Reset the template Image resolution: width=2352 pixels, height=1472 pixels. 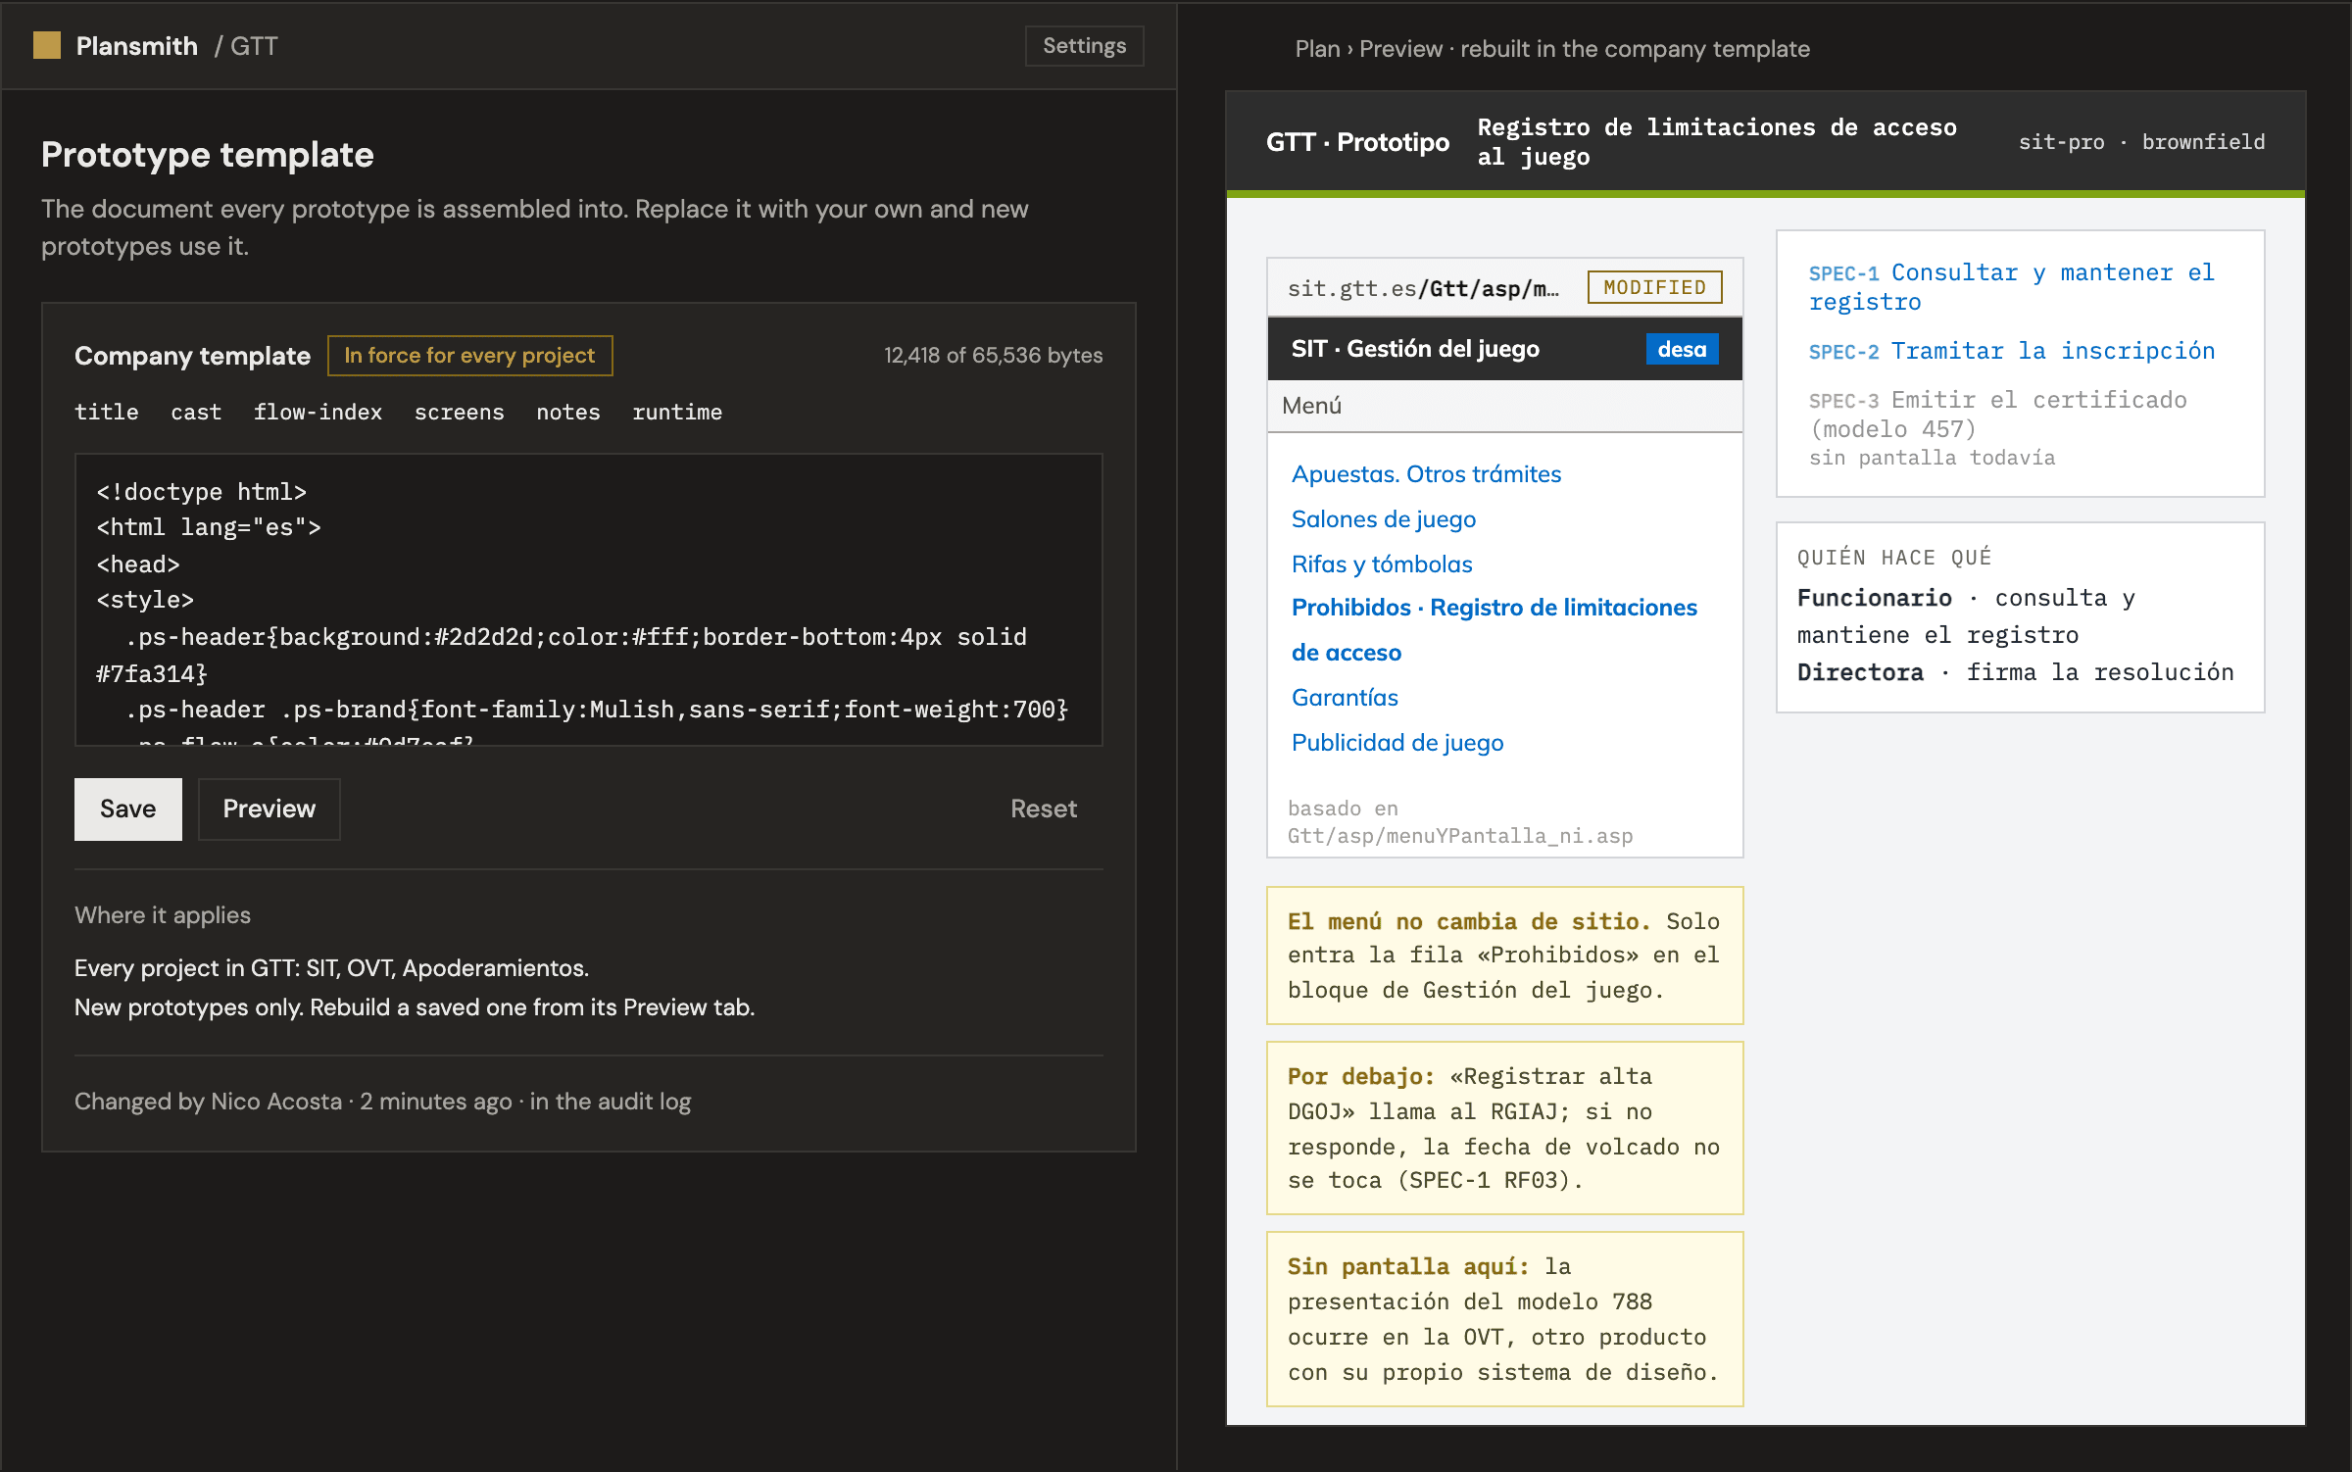click(x=1044, y=810)
